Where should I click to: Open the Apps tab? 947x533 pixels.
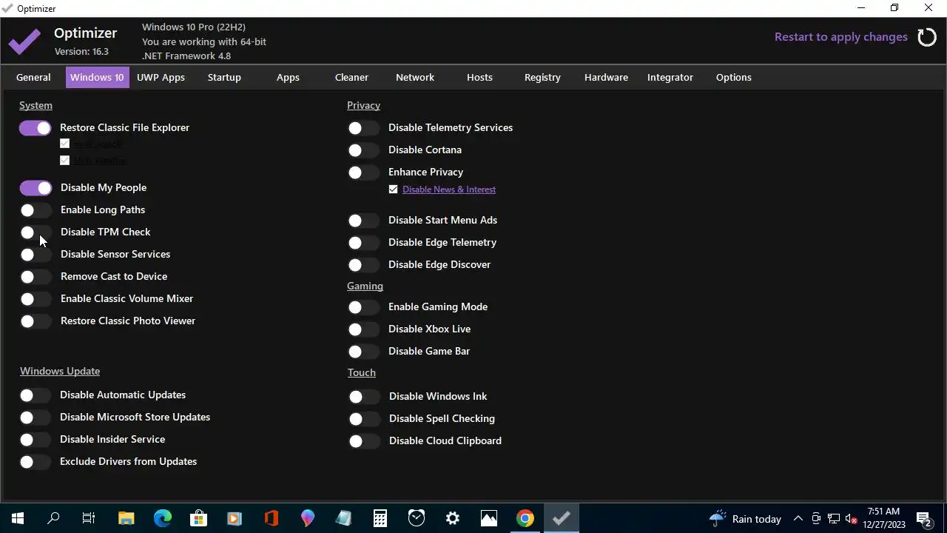pyautogui.click(x=288, y=77)
